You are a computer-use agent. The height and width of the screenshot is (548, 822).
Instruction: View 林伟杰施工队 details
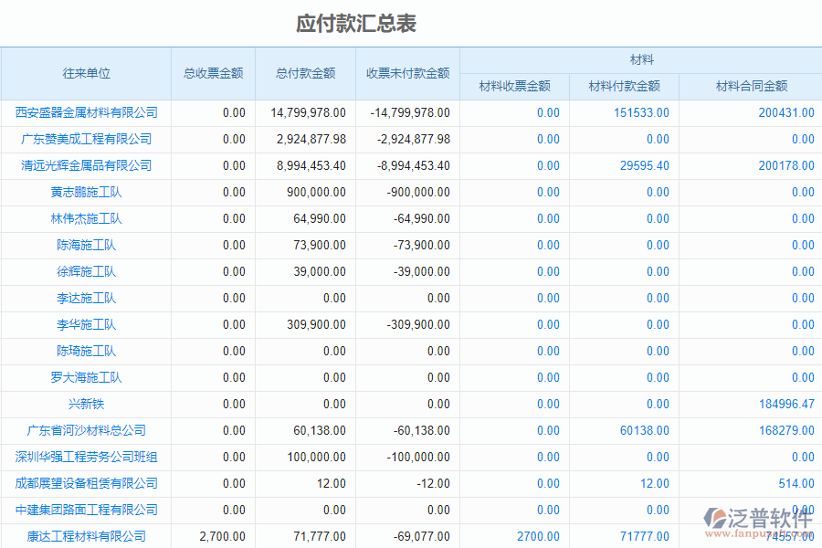click(86, 218)
